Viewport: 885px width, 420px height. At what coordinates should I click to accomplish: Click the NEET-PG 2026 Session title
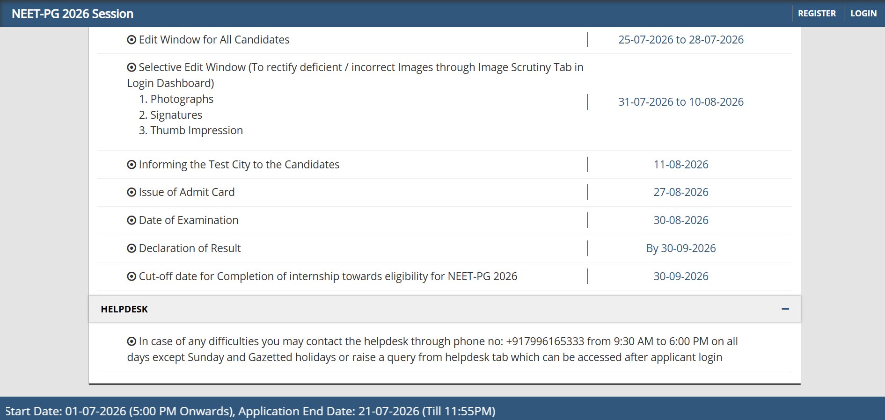(73, 14)
